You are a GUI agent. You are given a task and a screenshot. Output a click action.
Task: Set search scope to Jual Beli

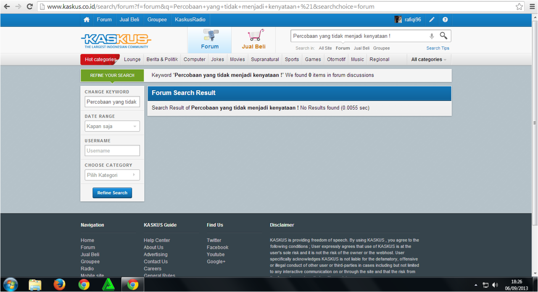click(x=361, y=48)
